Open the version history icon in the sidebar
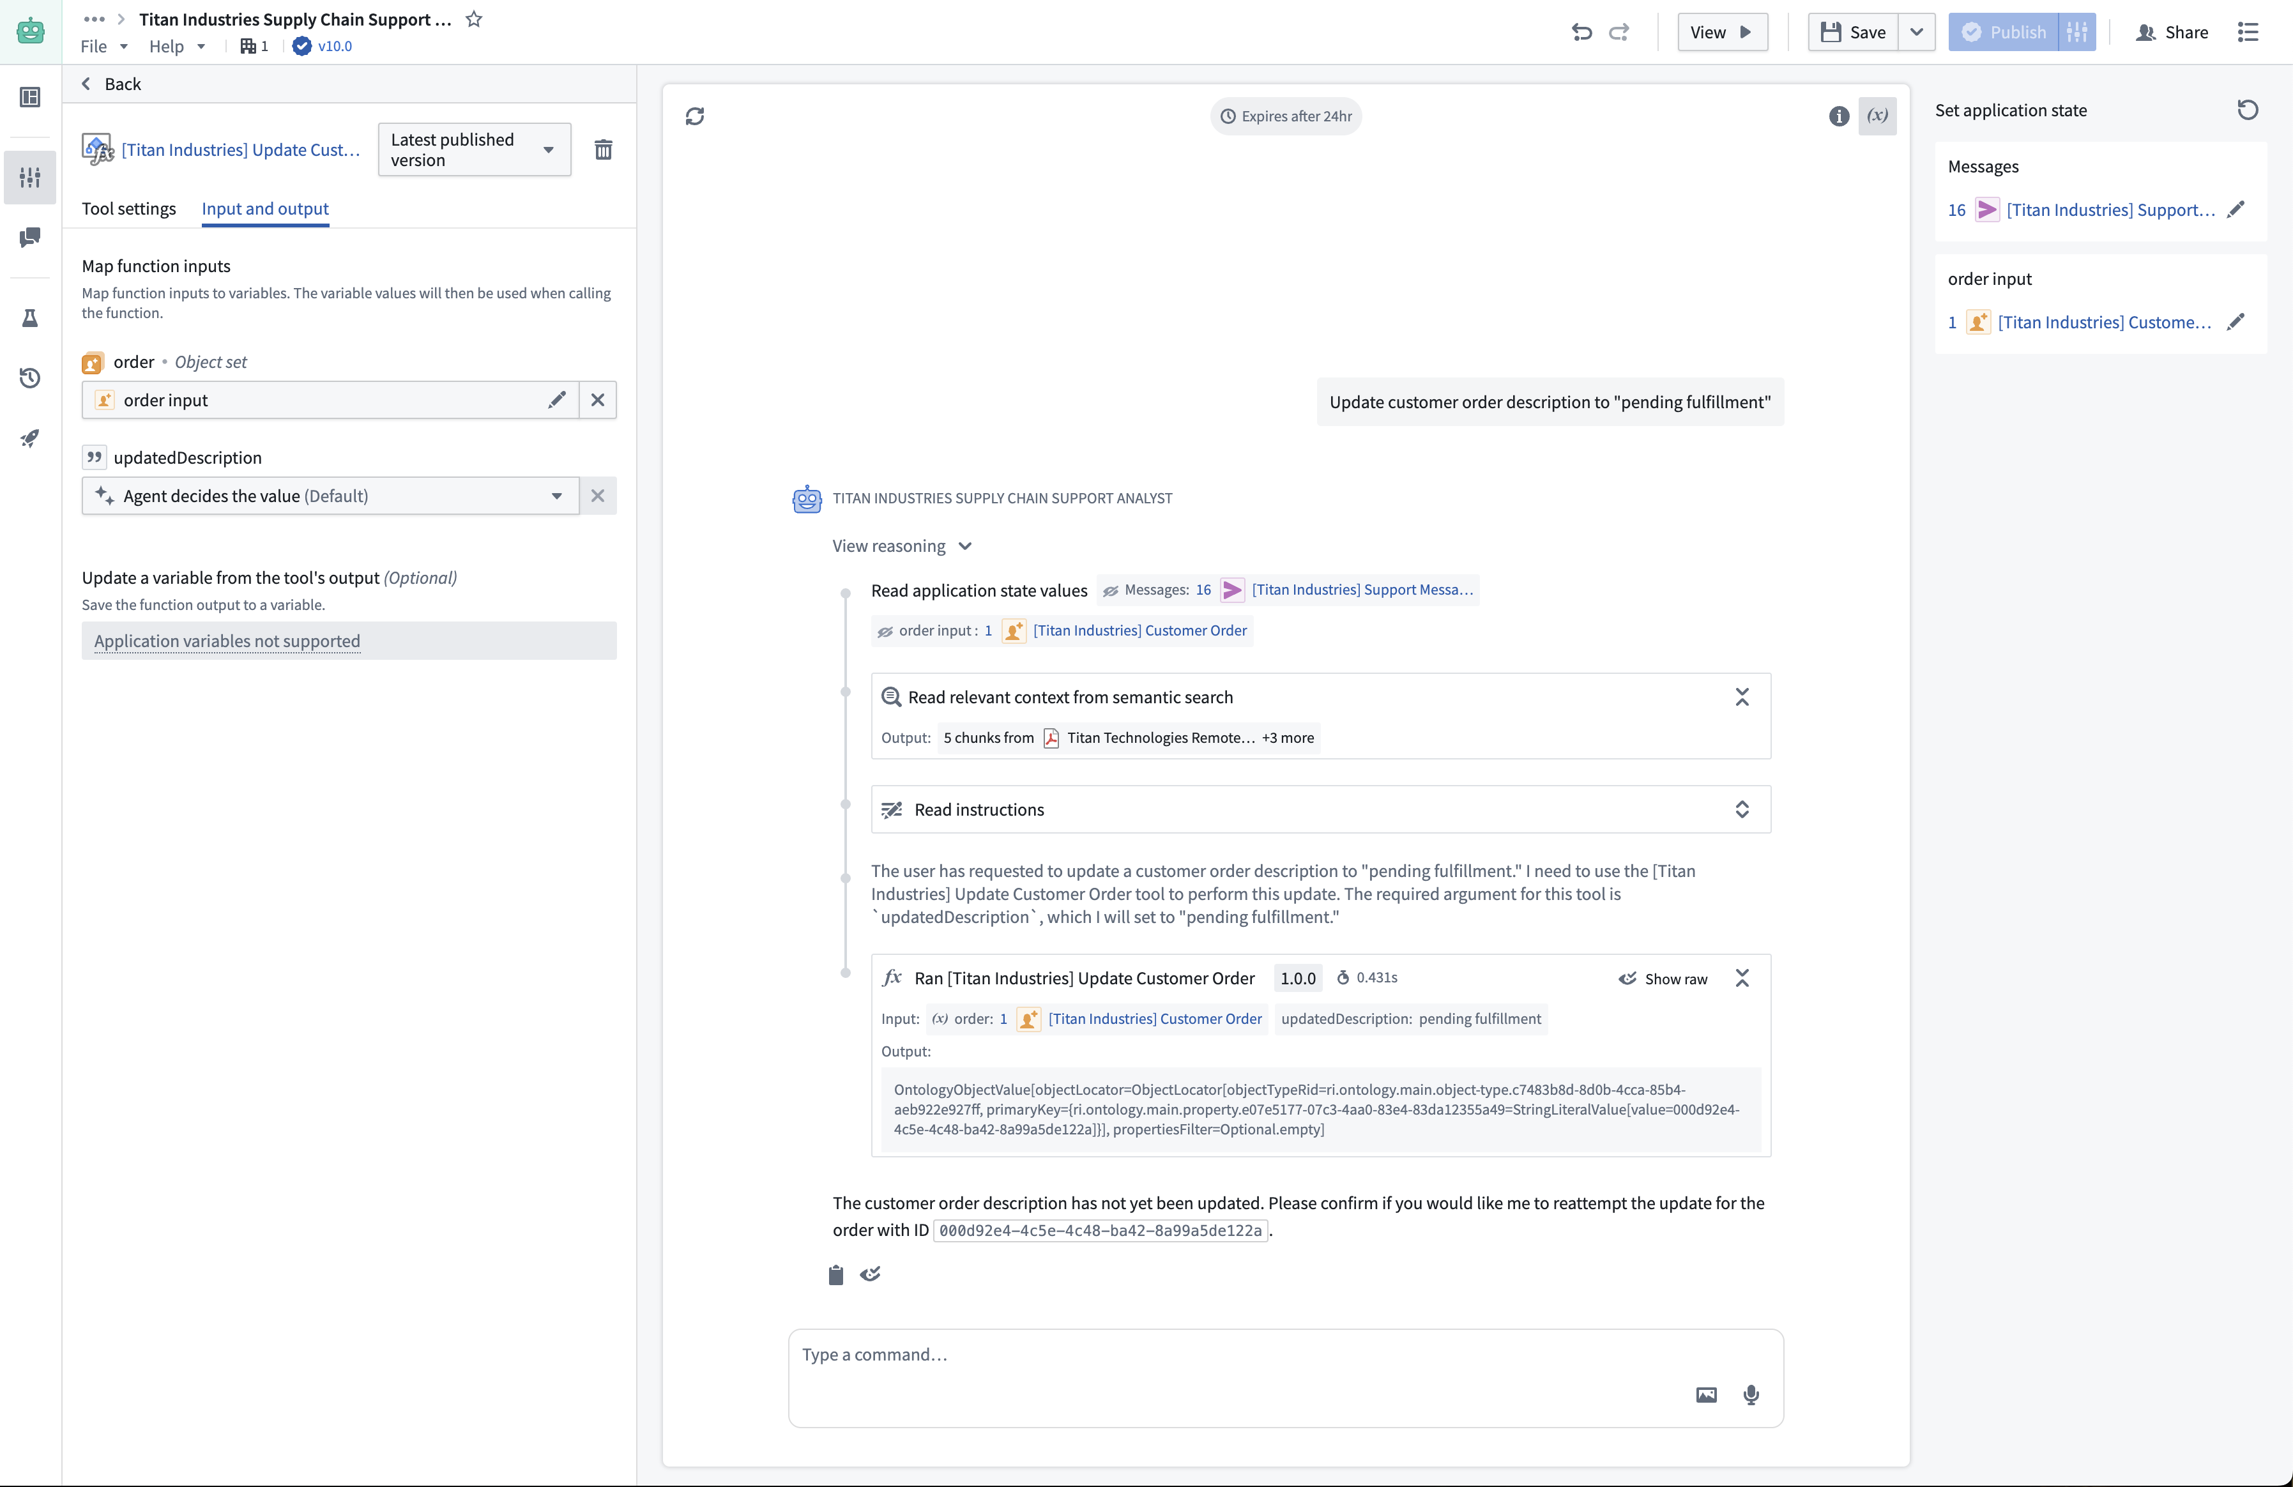The width and height of the screenshot is (2293, 1487). pos(30,377)
